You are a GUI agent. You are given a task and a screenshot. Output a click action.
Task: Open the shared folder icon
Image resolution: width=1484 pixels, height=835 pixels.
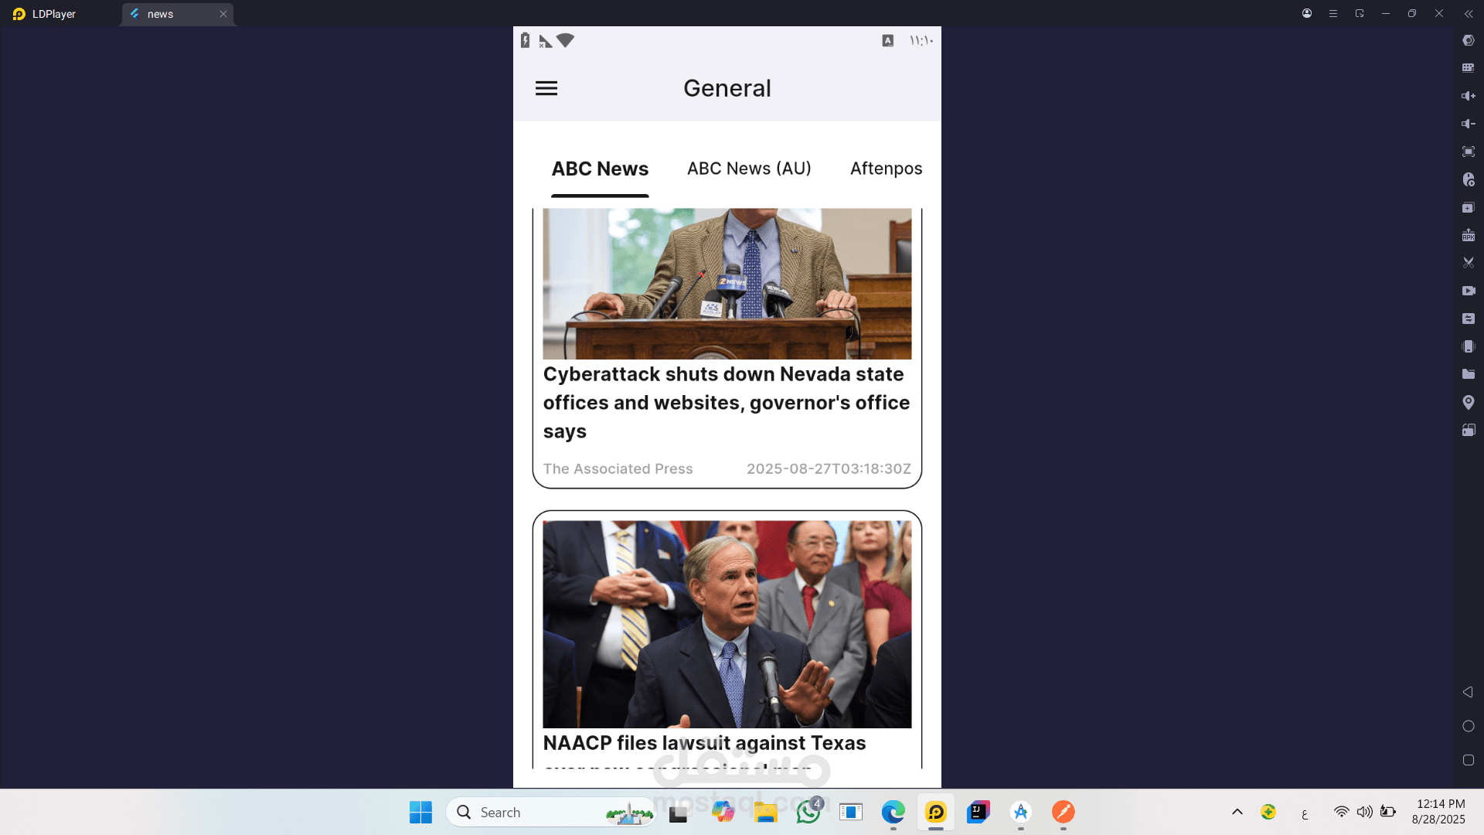1469,374
